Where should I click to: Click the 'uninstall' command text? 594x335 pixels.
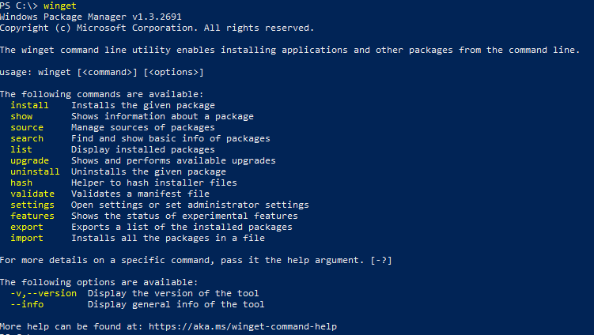pyautogui.click(x=35, y=172)
